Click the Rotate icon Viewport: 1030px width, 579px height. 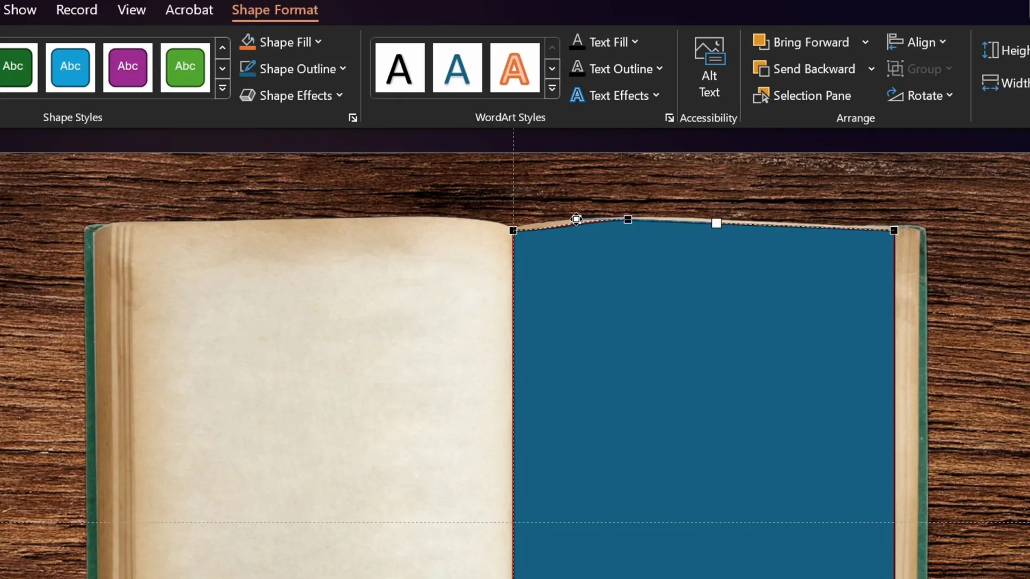(895, 95)
